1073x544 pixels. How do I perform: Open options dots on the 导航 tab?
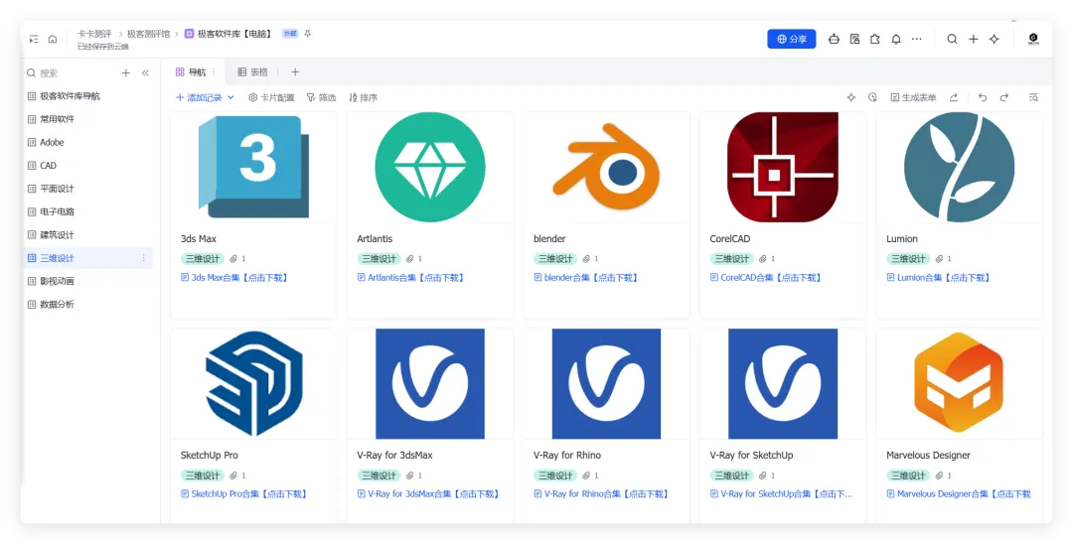(x=214, y=71)
